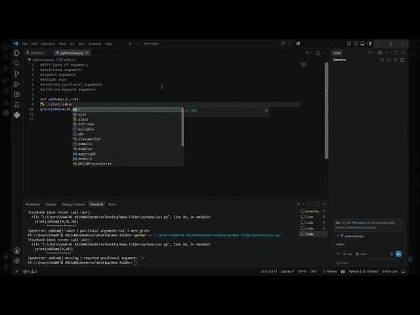Create new terminal with plus icon
This screenshot has width=420, height=315.
298,204
